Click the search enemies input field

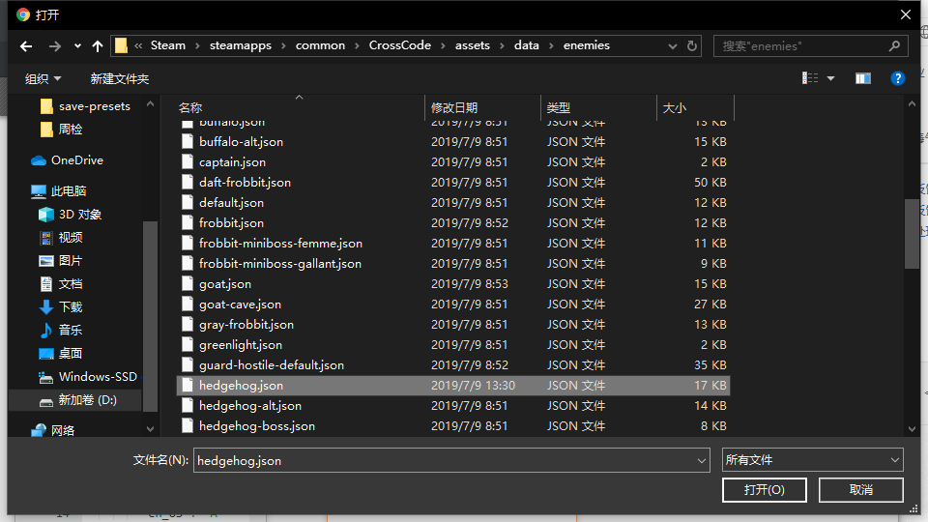tap(810, 45)
